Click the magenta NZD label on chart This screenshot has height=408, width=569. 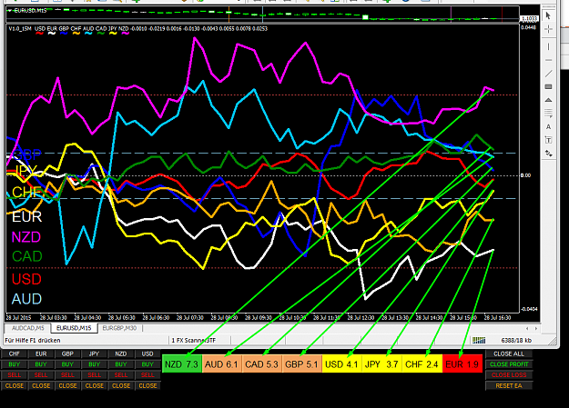(x=26, y=237)
